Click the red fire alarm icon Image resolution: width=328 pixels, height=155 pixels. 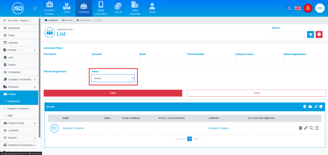(308, 8)
